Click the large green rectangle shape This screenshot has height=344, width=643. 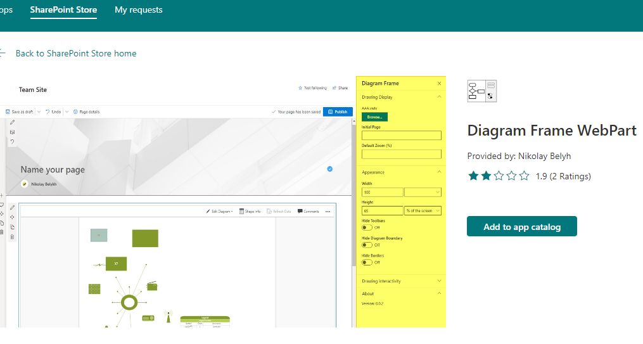tap(145, 238)
